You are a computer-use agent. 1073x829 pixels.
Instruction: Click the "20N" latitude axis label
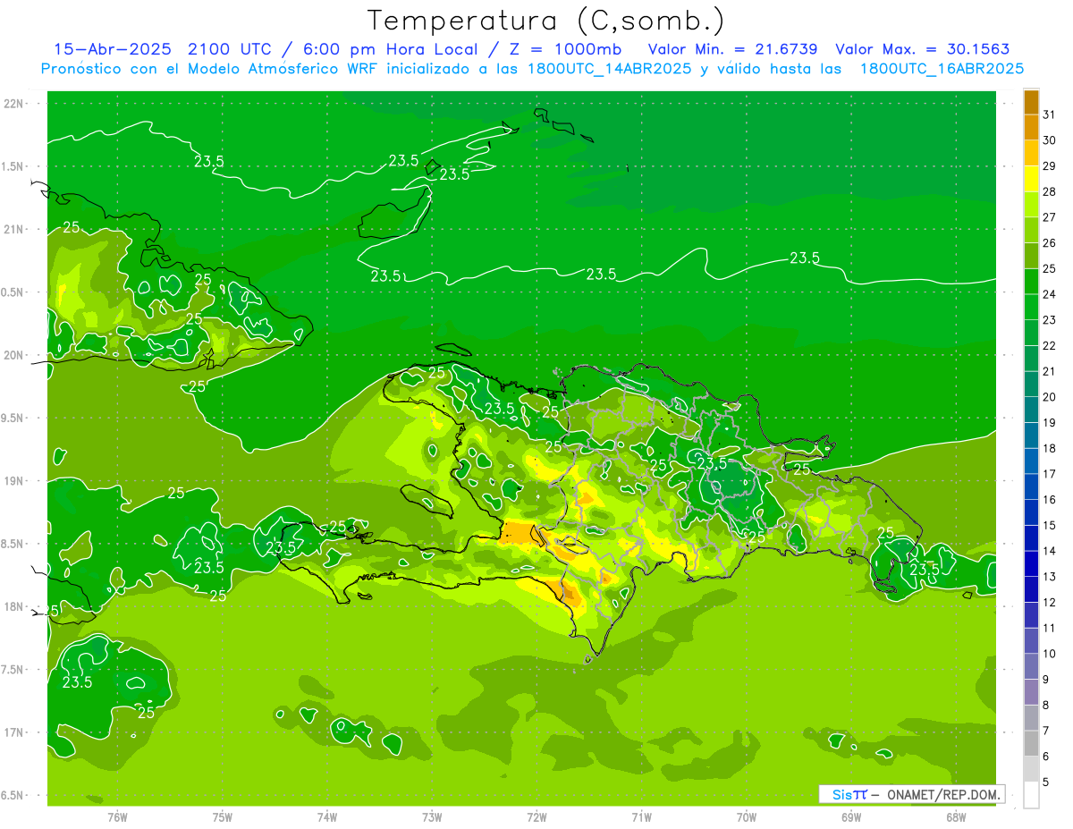[13, 356]
